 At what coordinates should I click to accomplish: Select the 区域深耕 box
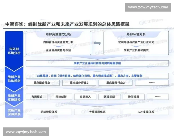tap(109, 97)
